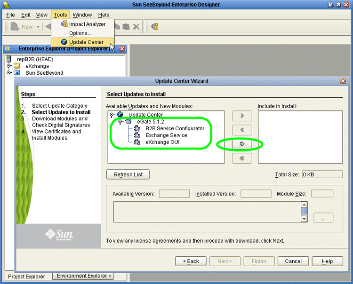The width and height of the screenshot is (353, 284).
Task: Close the Update Center Wizard dialog
Action: tap(343, 81)
